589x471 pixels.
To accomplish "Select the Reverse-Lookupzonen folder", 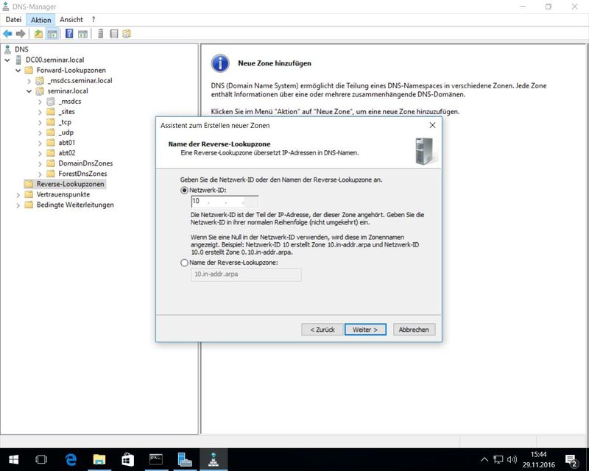I will 70,184.
